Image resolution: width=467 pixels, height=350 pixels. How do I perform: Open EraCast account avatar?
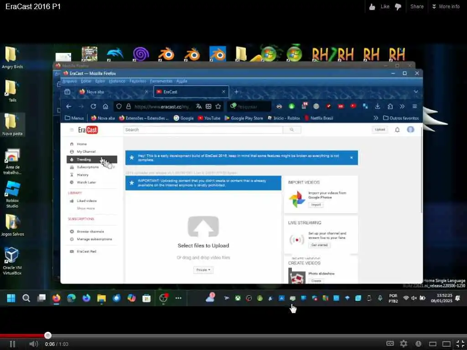coord(410,129)
